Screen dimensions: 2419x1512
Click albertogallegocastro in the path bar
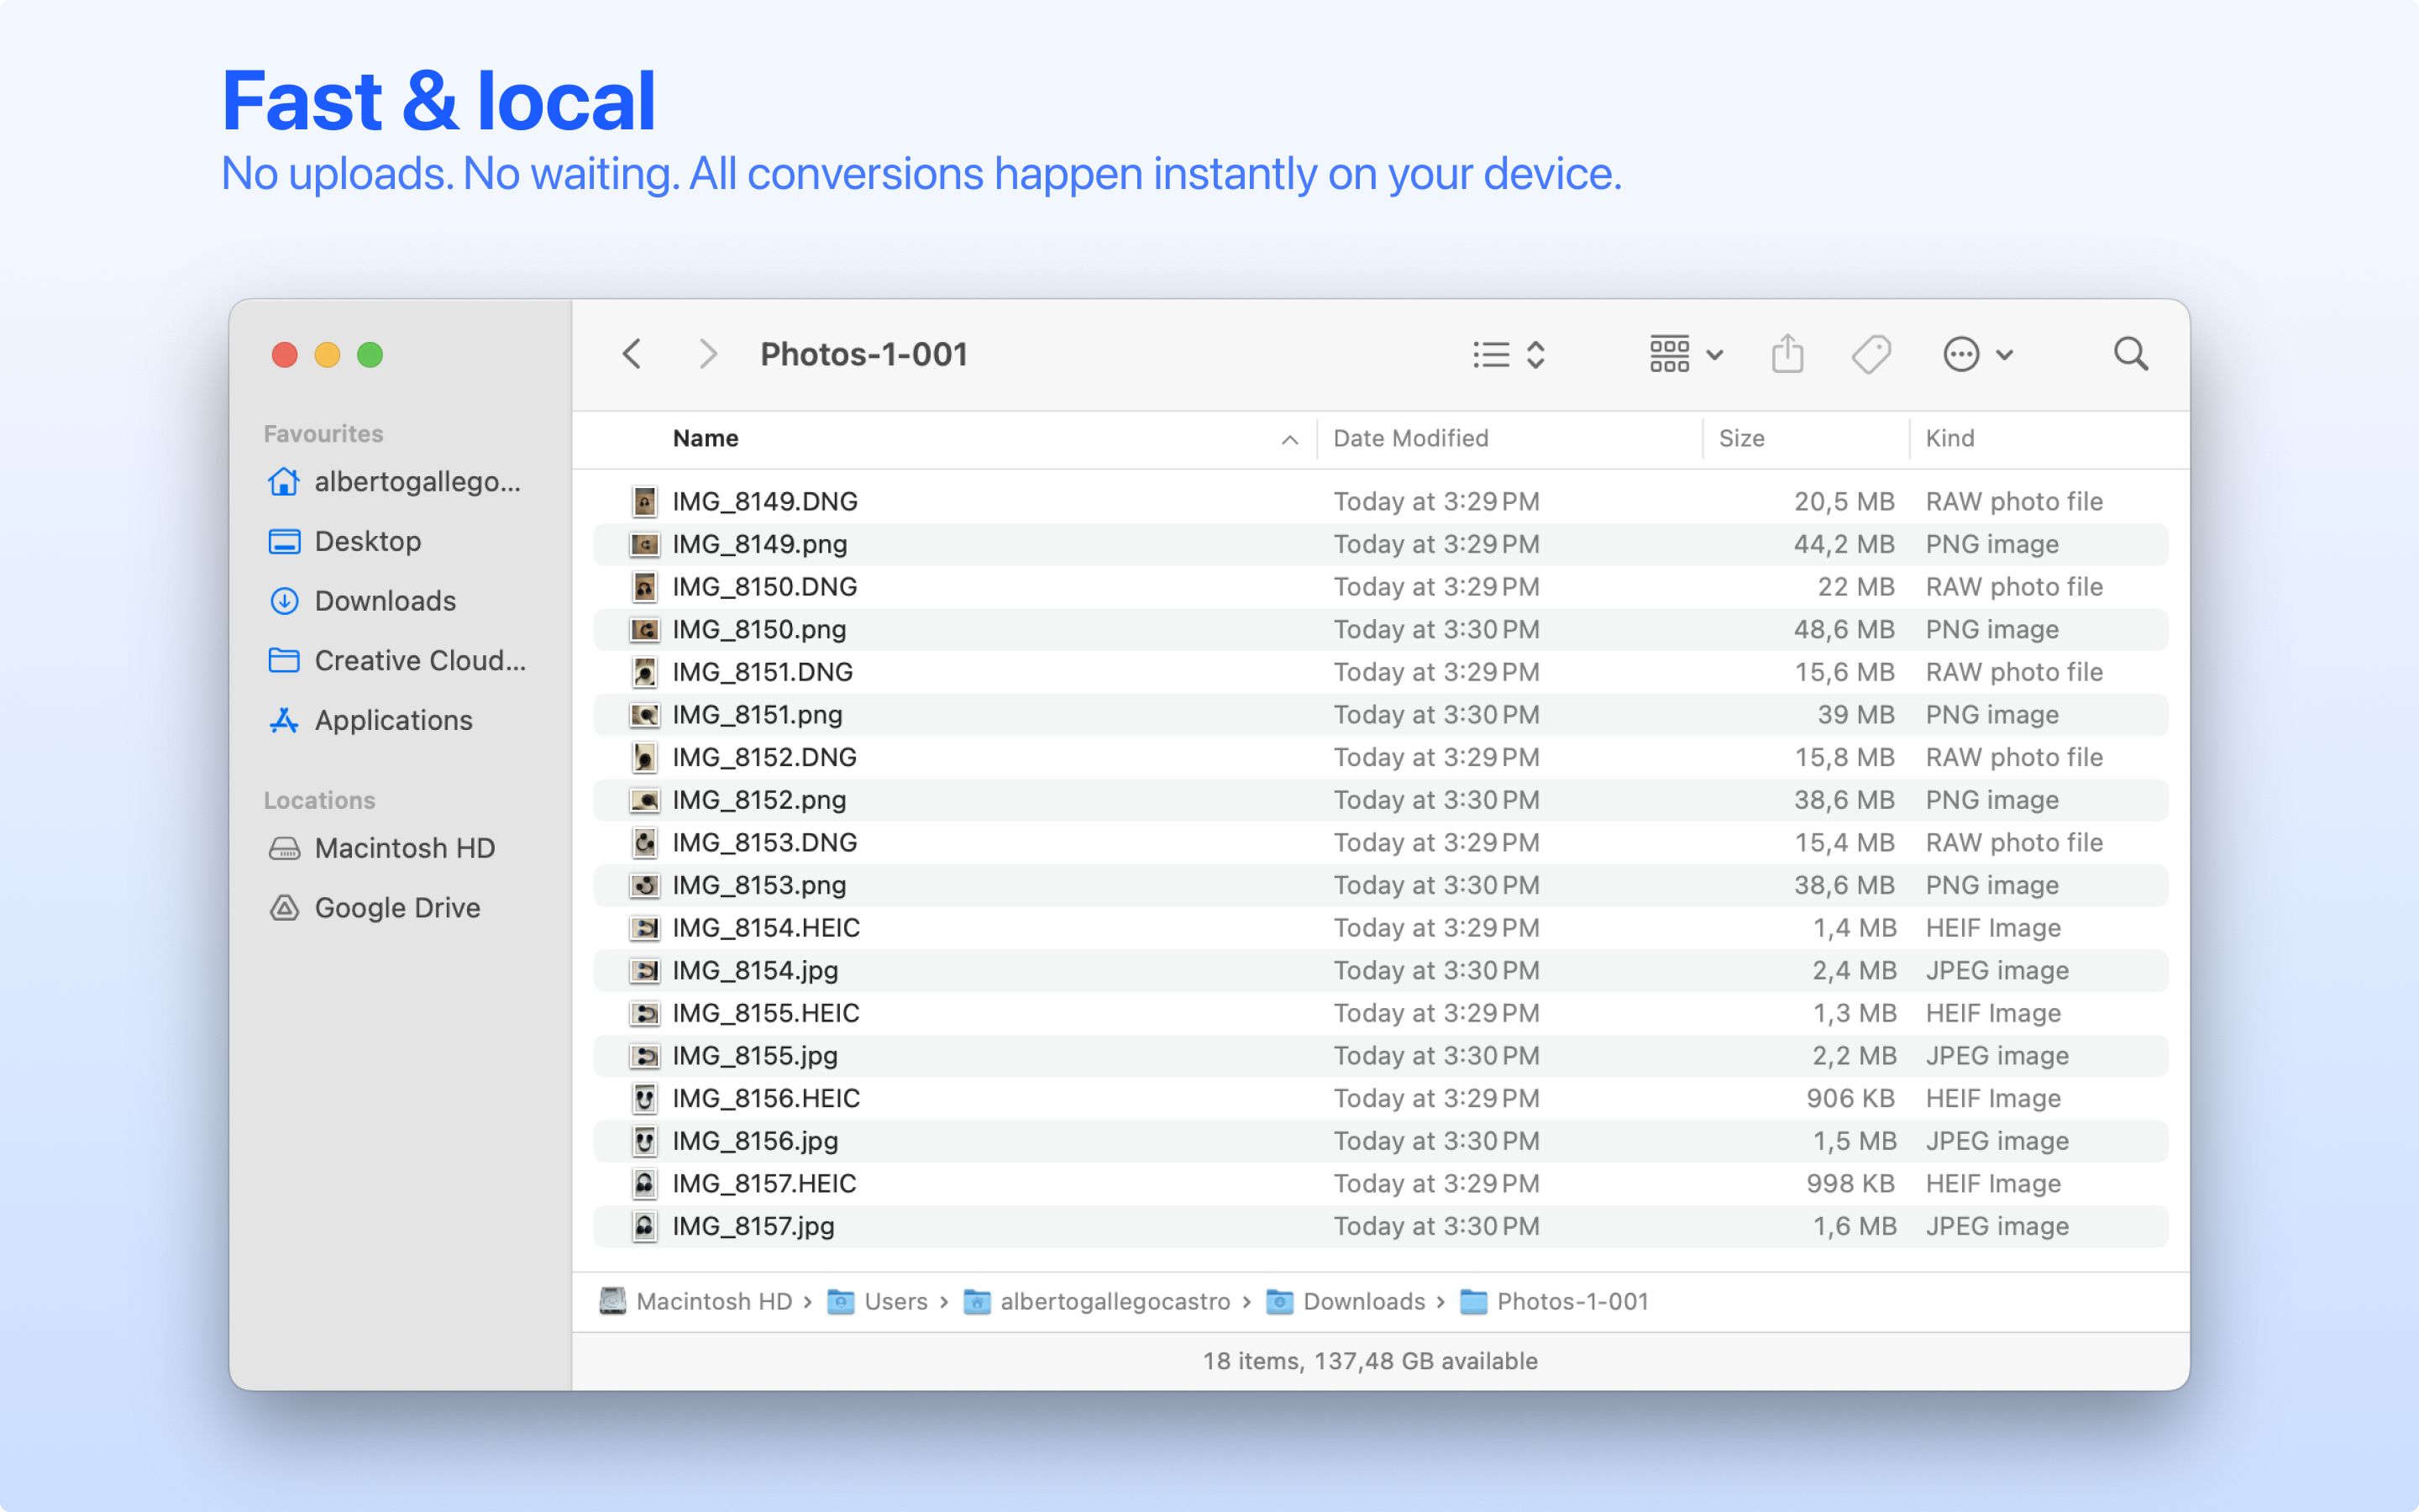1097,1301
